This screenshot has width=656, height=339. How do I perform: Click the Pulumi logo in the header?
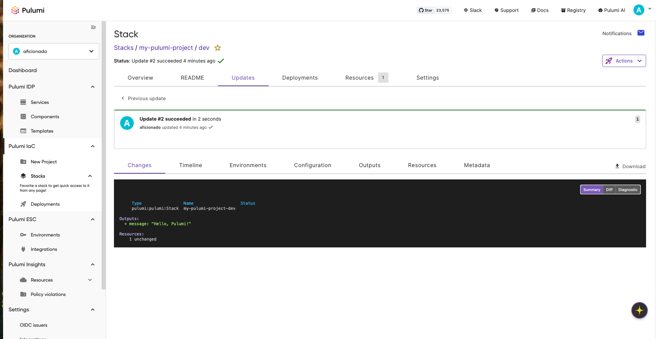(x=28, y=10)
